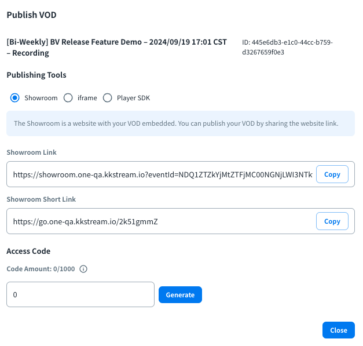
Task: Click the Showroom Link field label
Action: tap(31, 152)
